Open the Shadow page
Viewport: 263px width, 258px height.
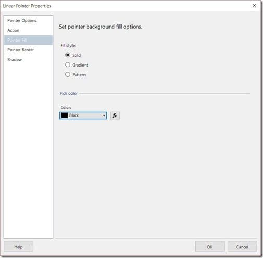click(28, 60)
